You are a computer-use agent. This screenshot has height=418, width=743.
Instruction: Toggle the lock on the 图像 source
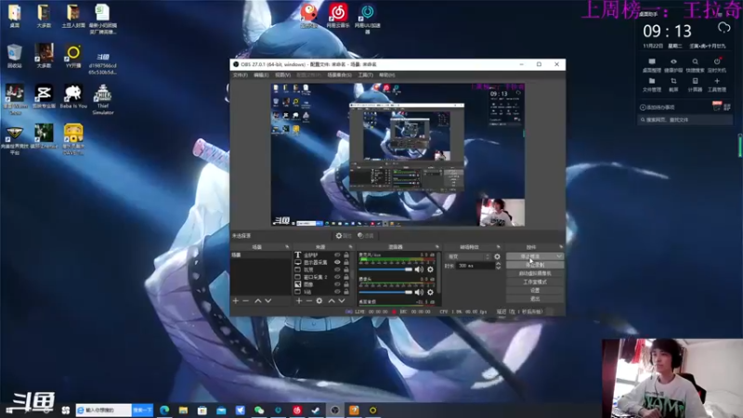[346, 284]
